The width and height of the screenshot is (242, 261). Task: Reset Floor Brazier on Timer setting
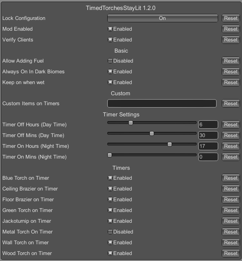click(x=231, y=199)
